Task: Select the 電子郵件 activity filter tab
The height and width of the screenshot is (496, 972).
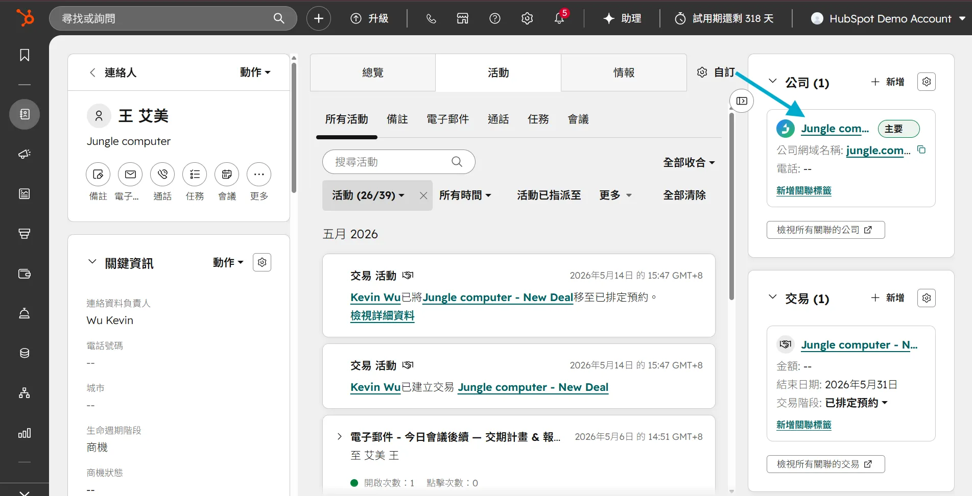Action: tap(448, 119)
